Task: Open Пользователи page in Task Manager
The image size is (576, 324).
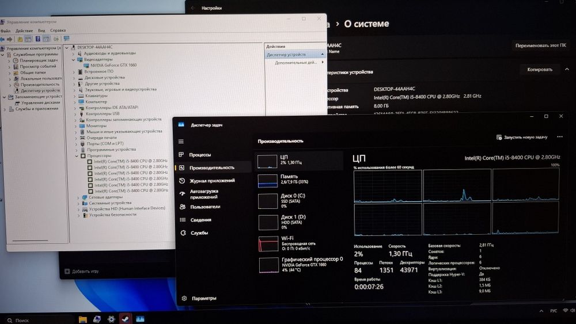Action: click(206, 207)
